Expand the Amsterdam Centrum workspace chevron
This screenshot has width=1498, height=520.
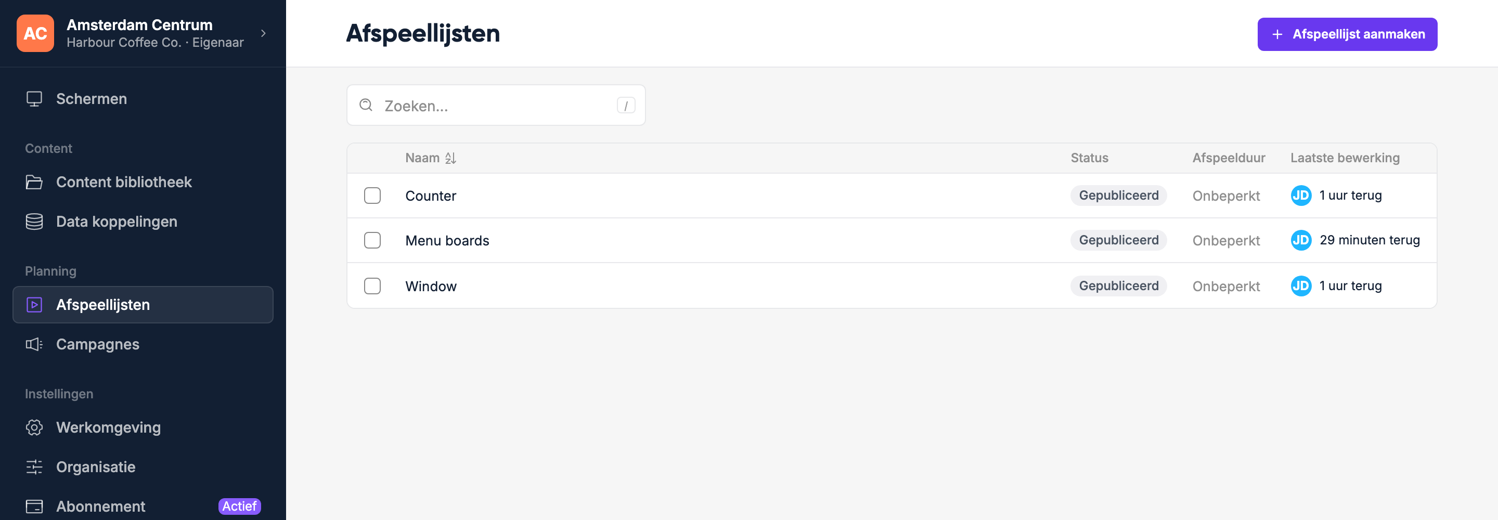tap(263, 34)
